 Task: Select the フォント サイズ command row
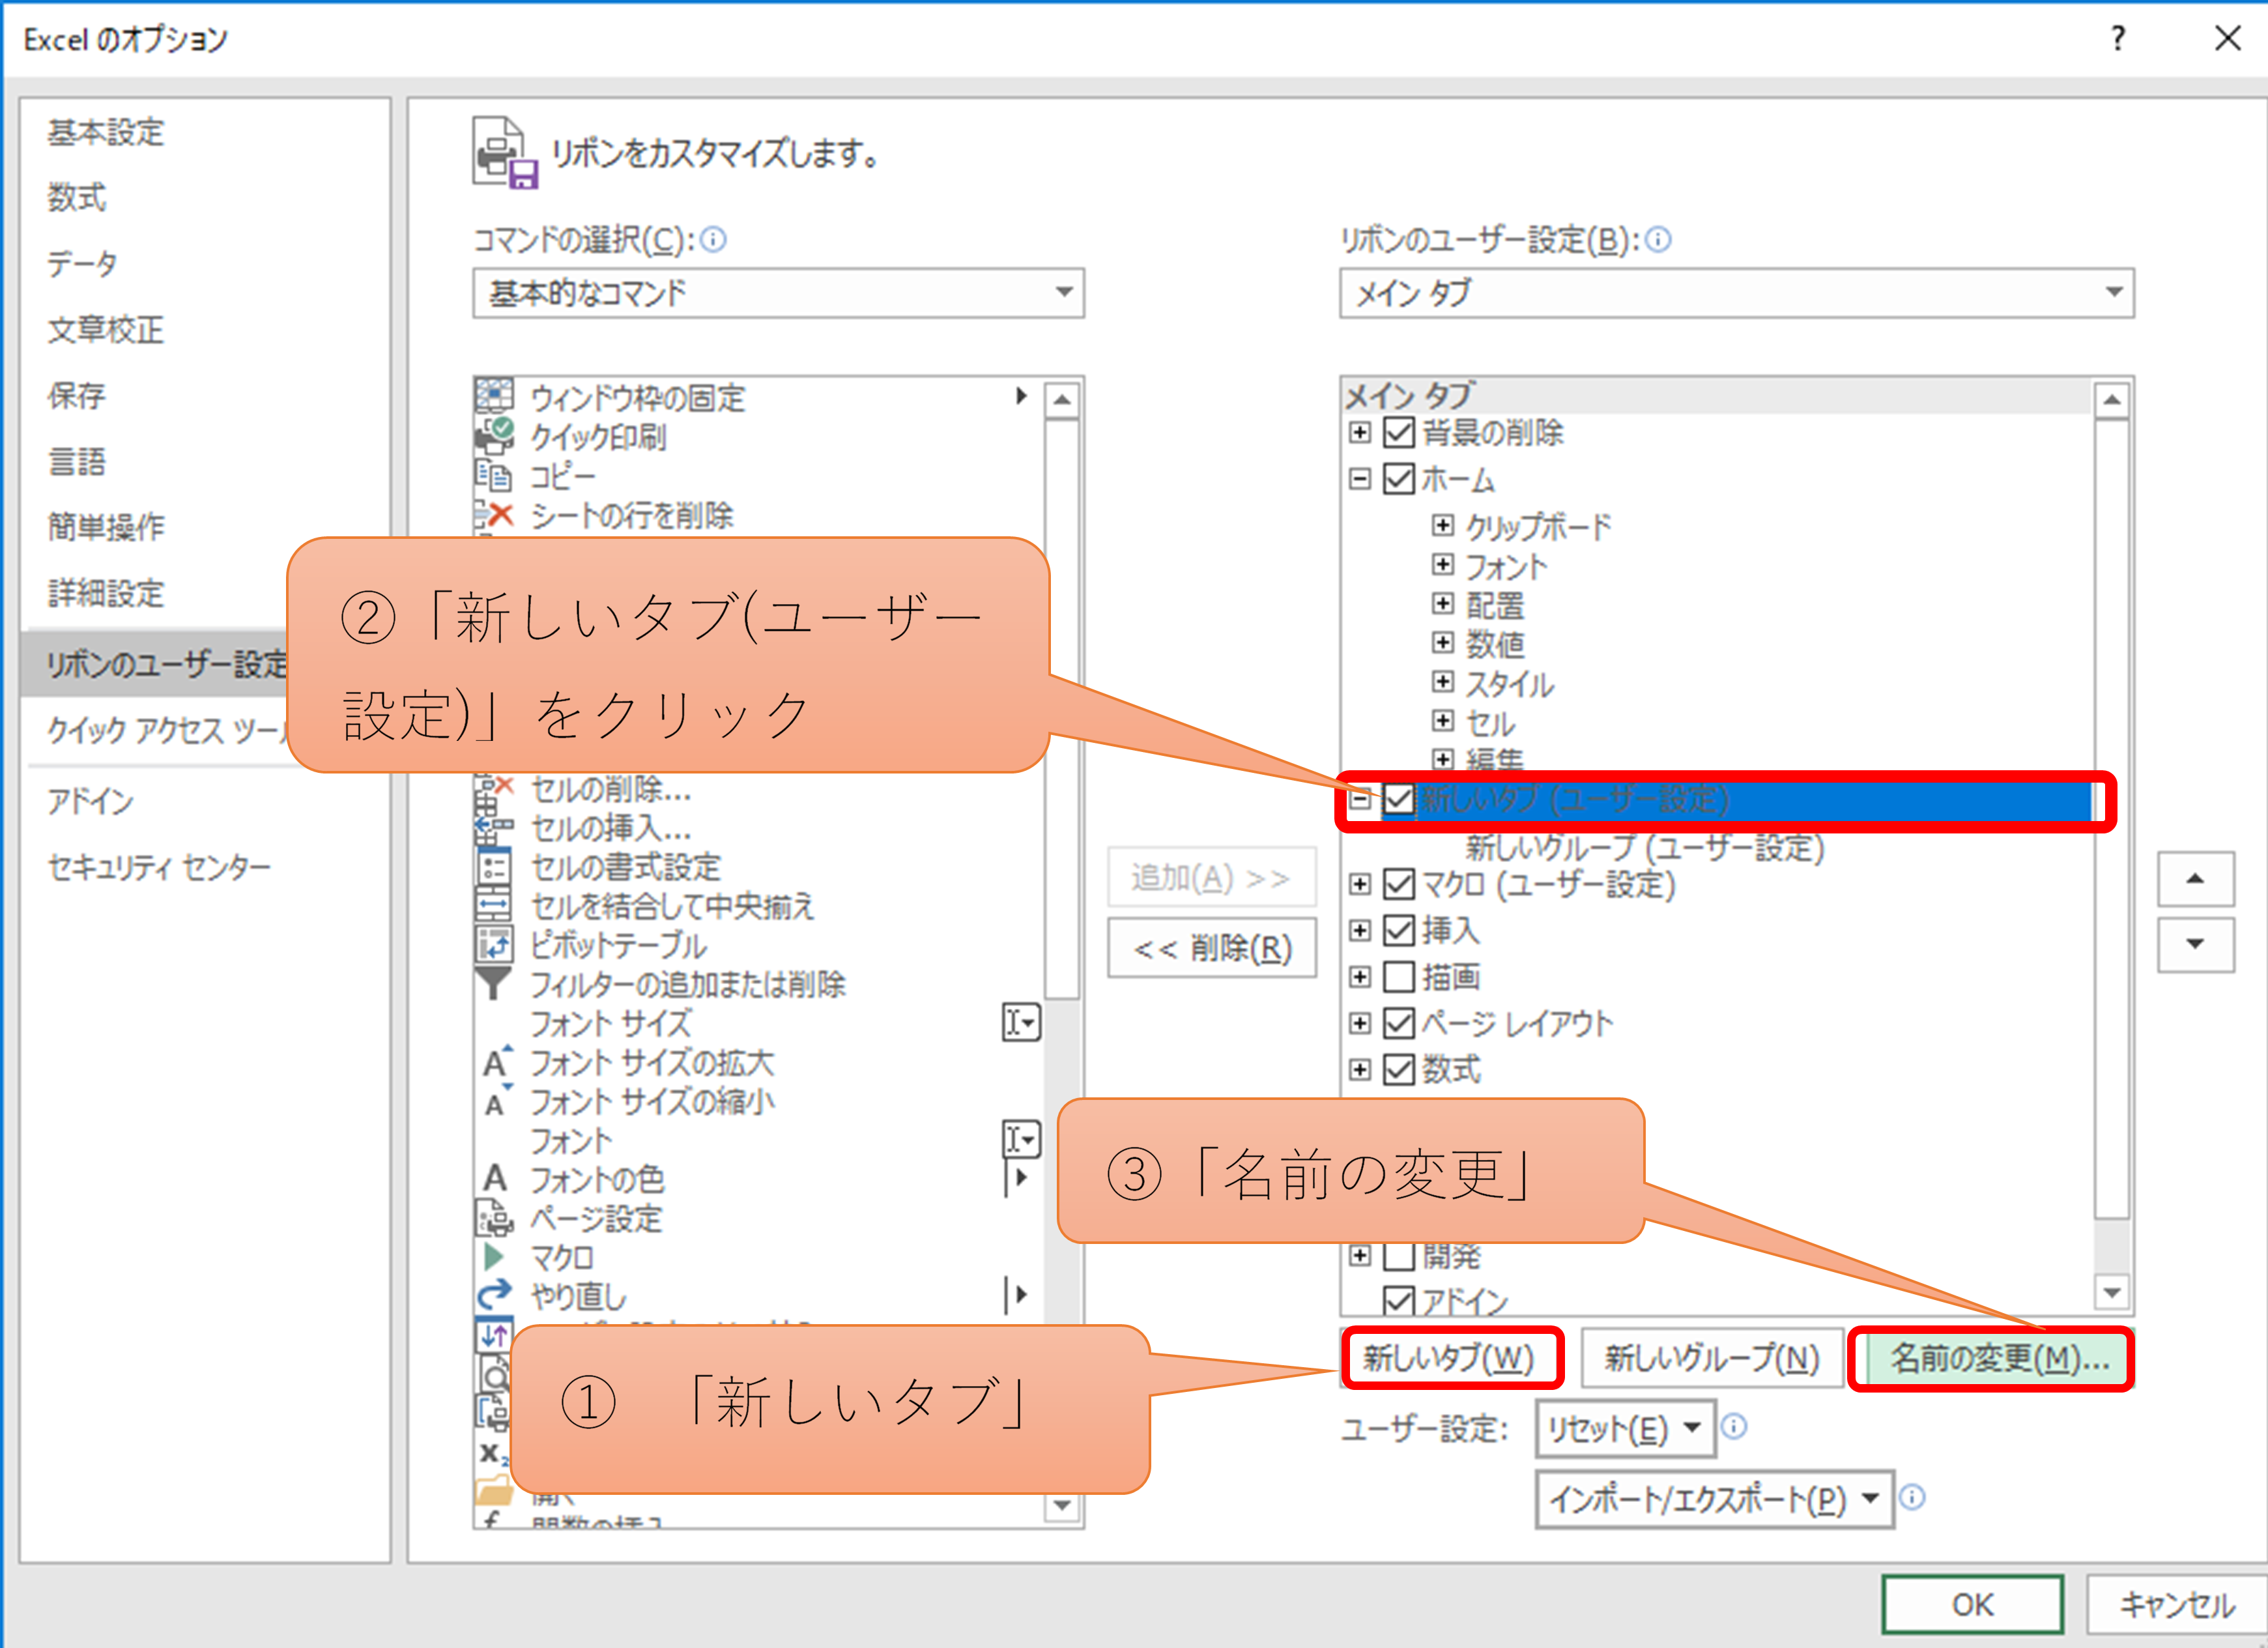pos(757,1022)
